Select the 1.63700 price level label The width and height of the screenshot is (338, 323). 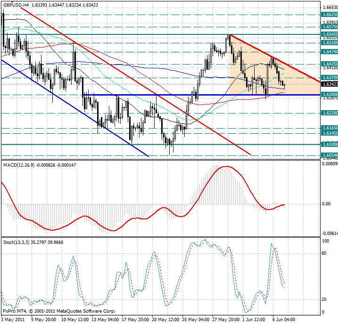click(x=330, y=77)
